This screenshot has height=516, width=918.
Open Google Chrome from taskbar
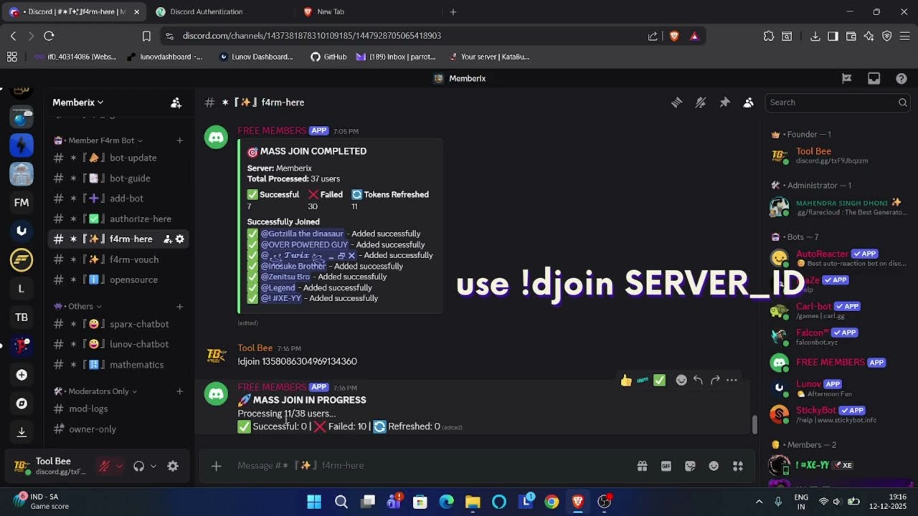552,502
